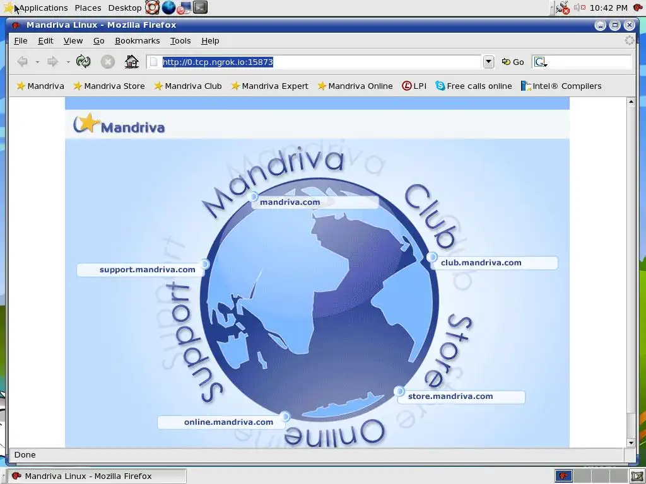Reload the page with the refresh icon
Image resolution: width=646 pixels, height=484 pixels.
[x=83, y=61]
